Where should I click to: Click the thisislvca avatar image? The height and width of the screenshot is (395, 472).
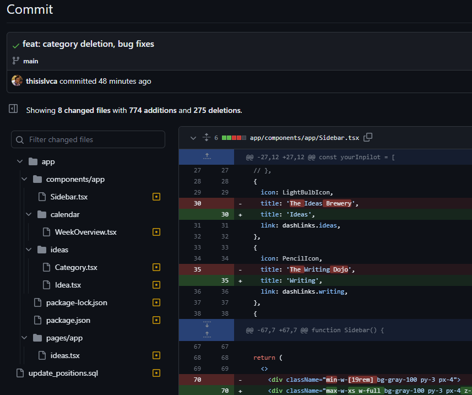point(17,81)
